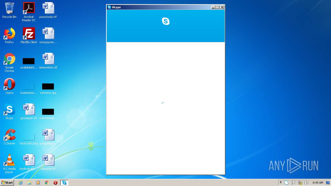Open pussytools.rtf document icon
This screenshot has width=331, height=186.
click(48, 11)
